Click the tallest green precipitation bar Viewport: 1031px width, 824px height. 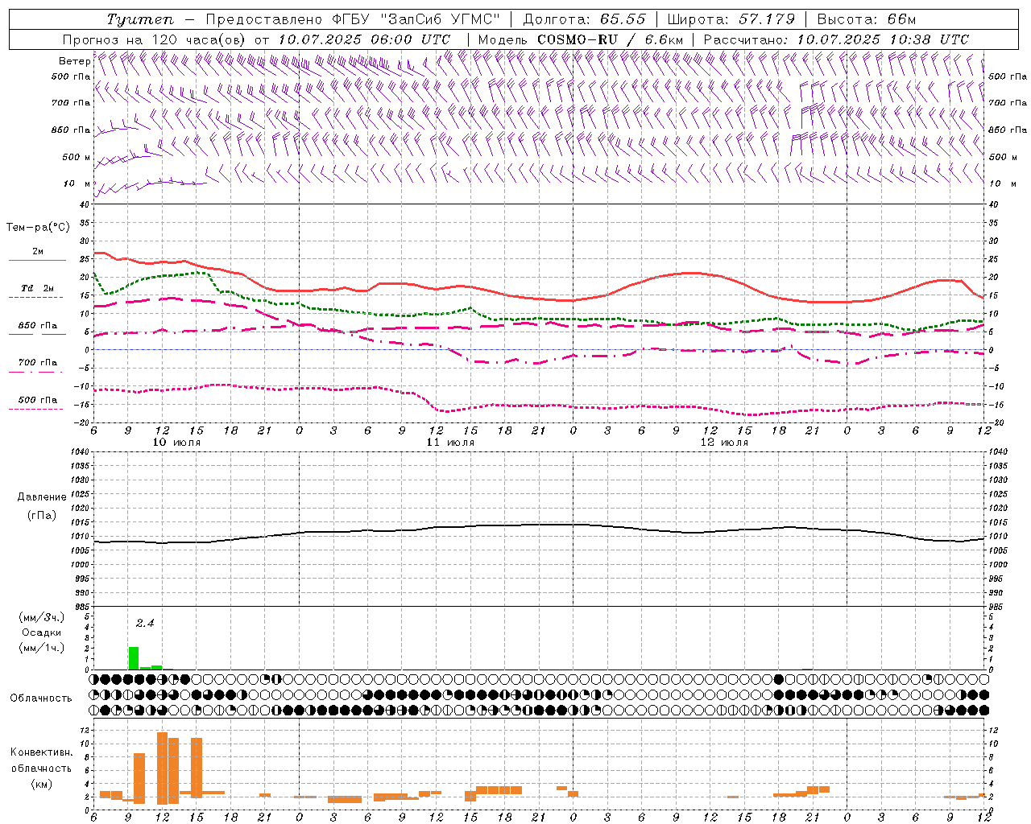point(134,658)
